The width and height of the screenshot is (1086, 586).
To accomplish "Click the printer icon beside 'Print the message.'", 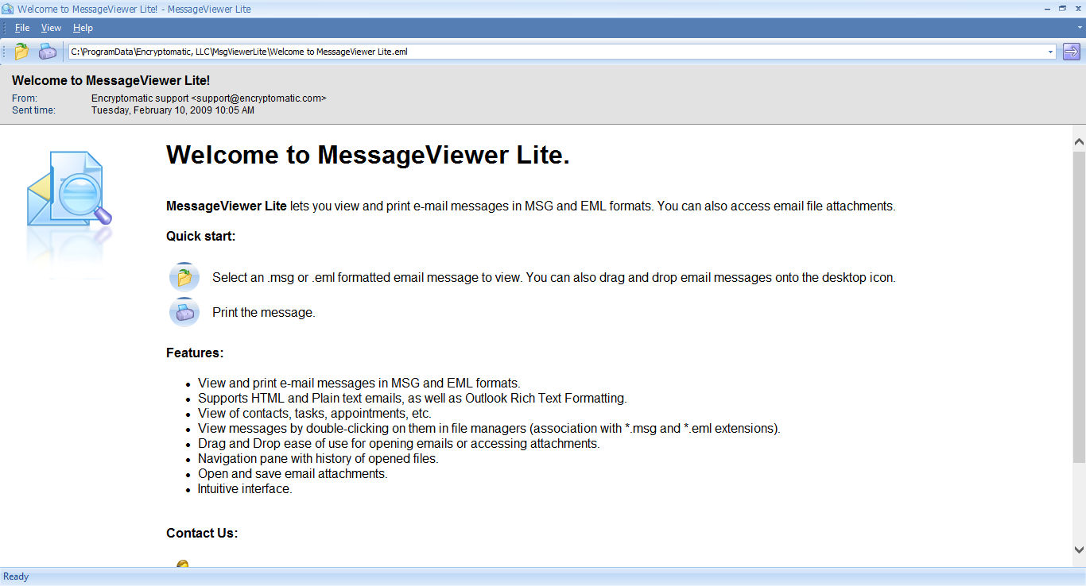I will (184, 312).
